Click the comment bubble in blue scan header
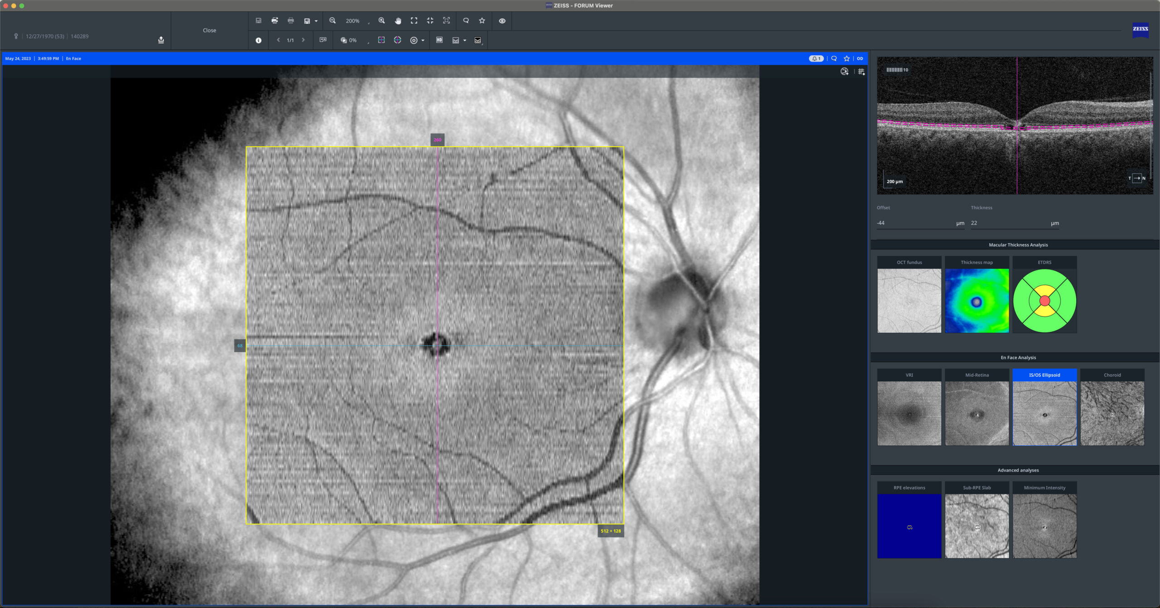 (834, 58)
